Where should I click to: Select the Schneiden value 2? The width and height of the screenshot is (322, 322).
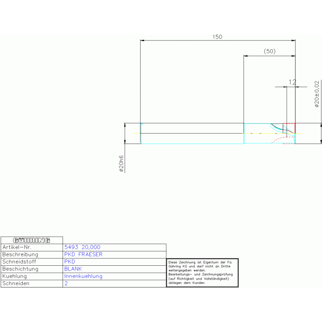coord(66,283)
